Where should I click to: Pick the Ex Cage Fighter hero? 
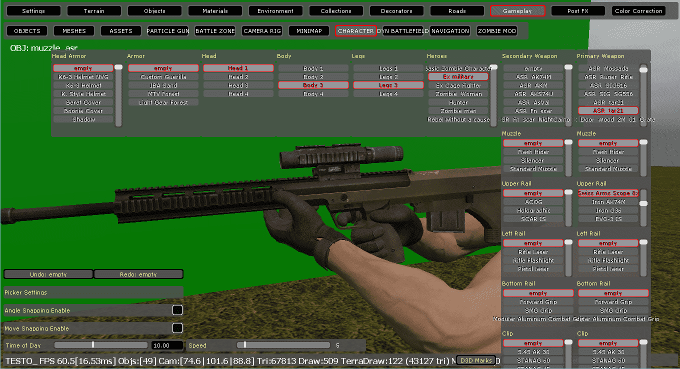click(458, 85)
